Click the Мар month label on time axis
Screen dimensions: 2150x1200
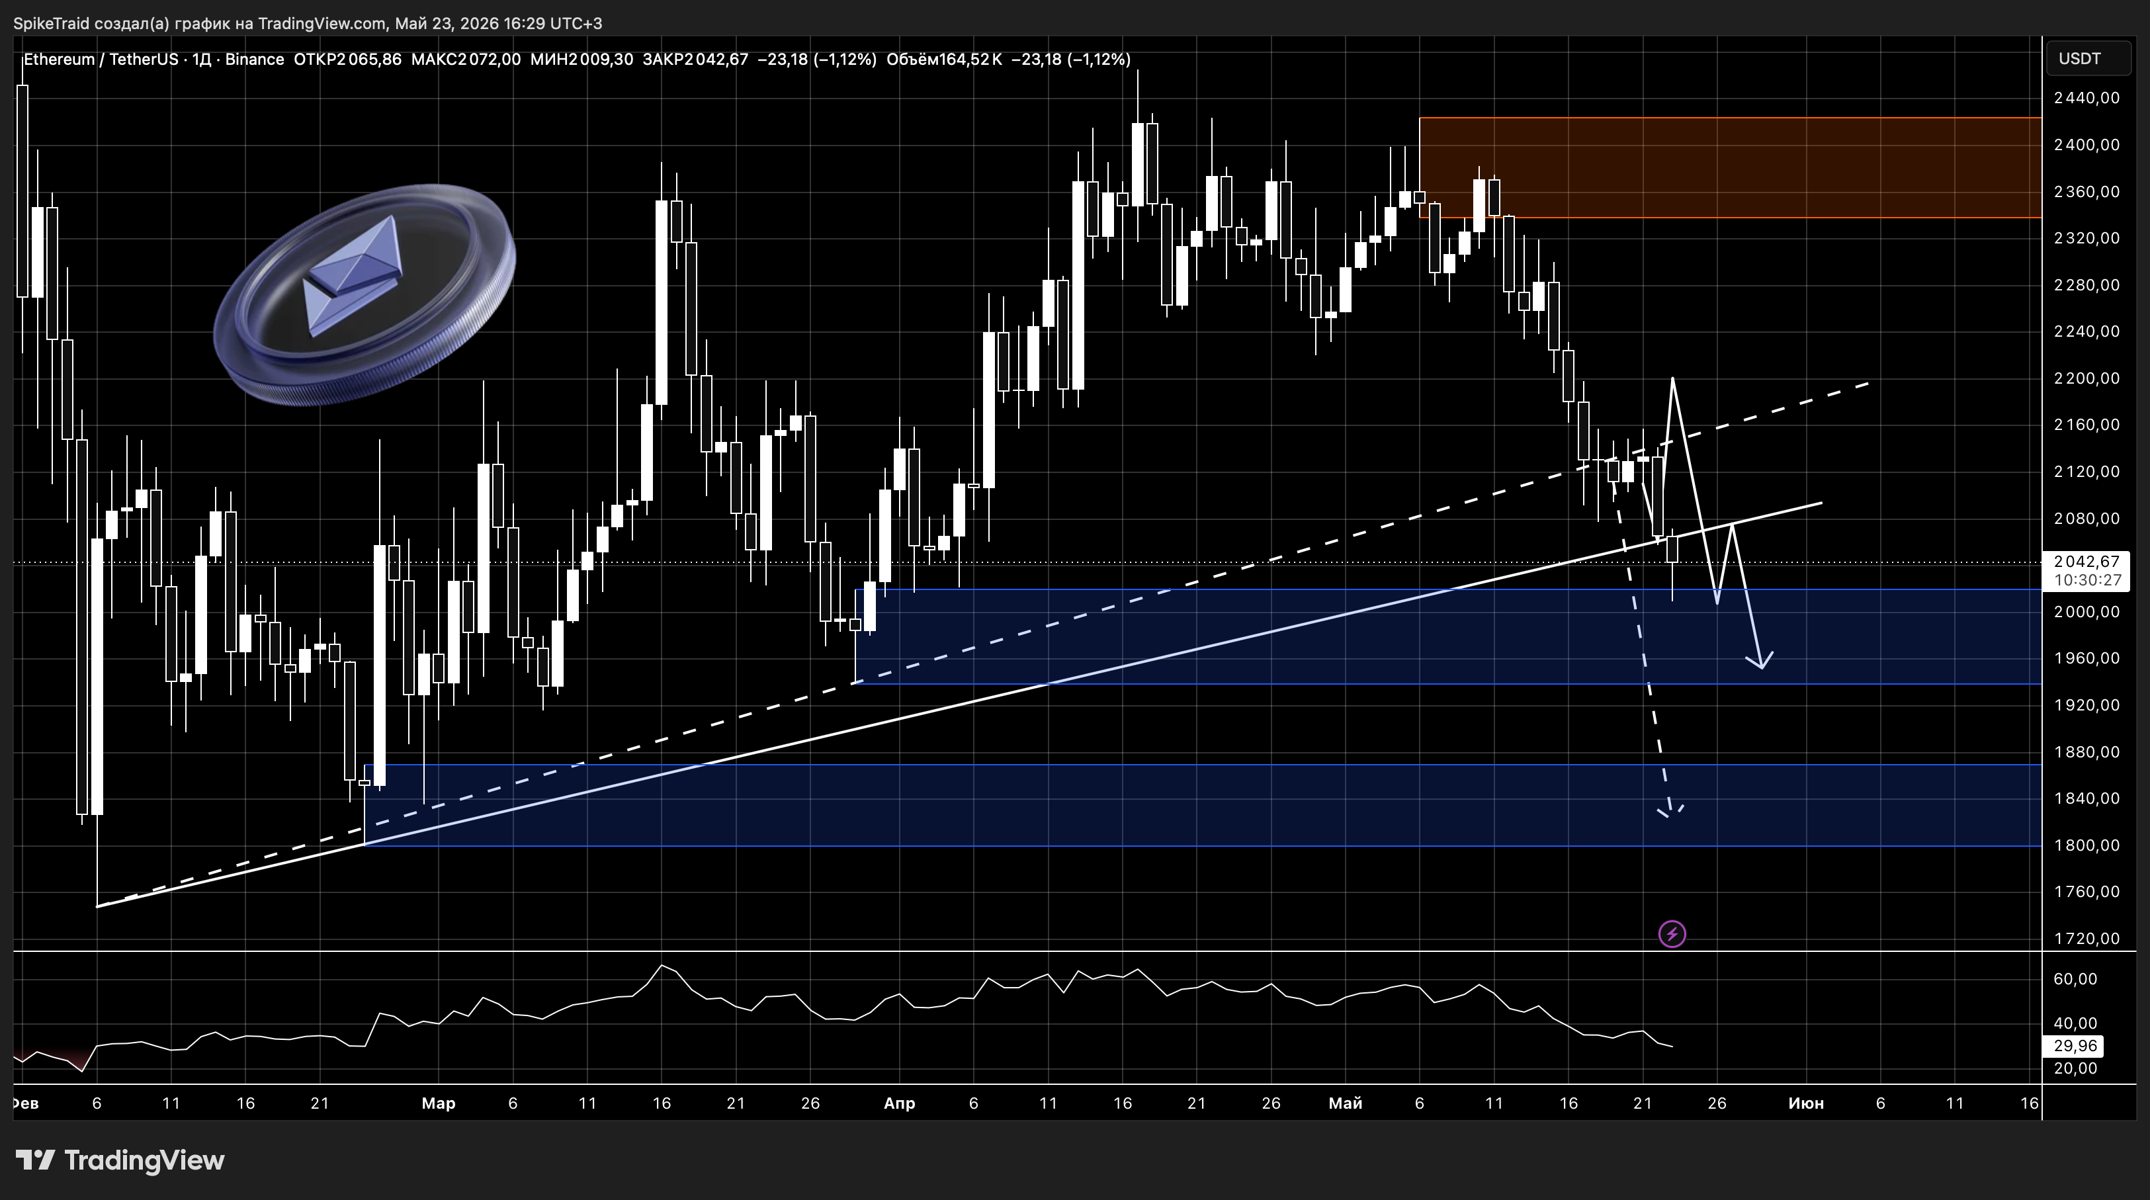tap(438, 1103)
